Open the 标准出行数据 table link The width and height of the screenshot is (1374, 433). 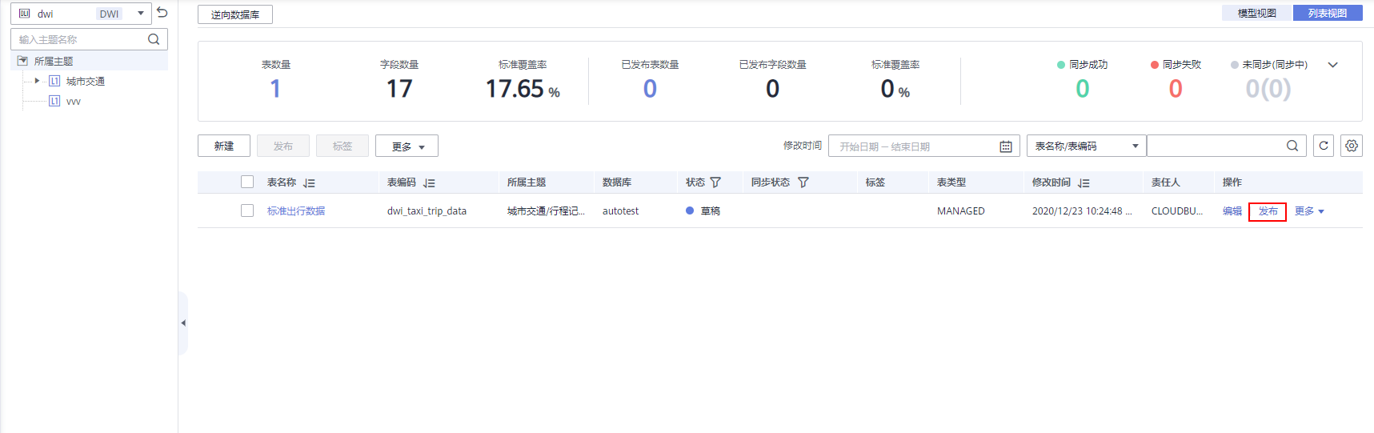(x=296, y=211)
